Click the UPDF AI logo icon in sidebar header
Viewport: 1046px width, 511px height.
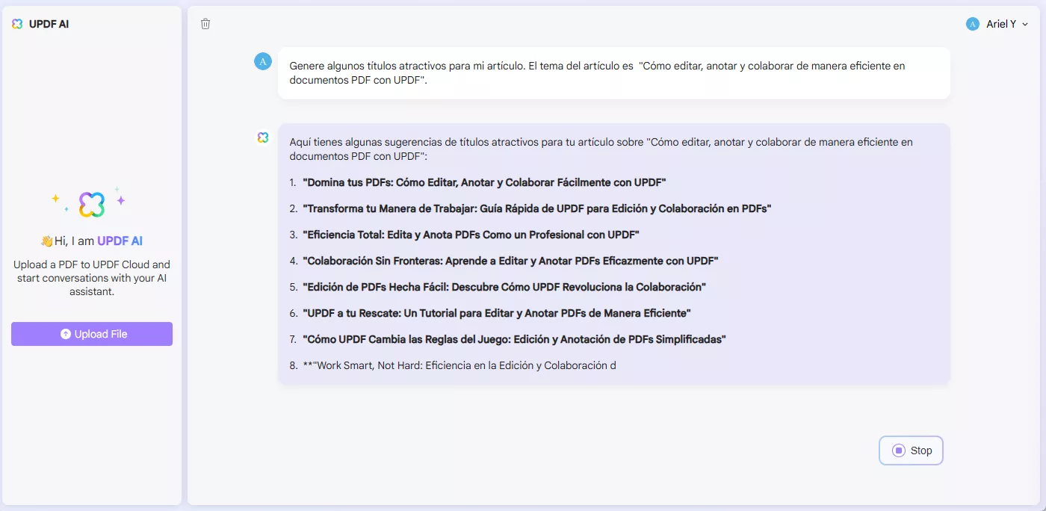pos(17,24)
